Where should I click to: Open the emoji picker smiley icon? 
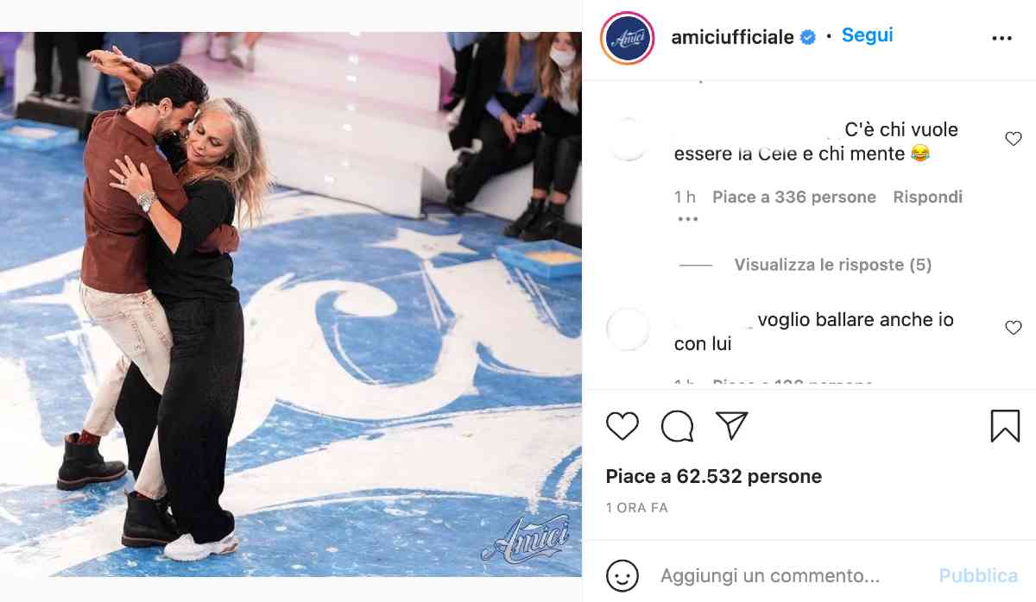point(622,575)
